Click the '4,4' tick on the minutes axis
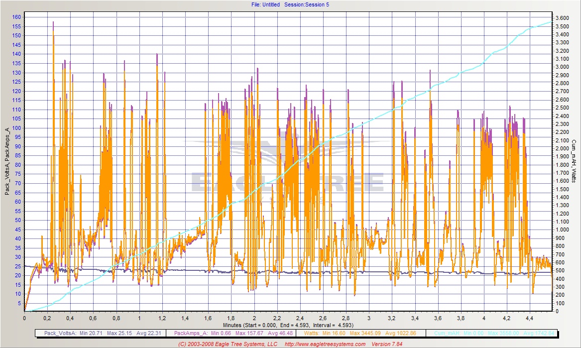Viewport: 581px width, 348px height. coord(530,318)
